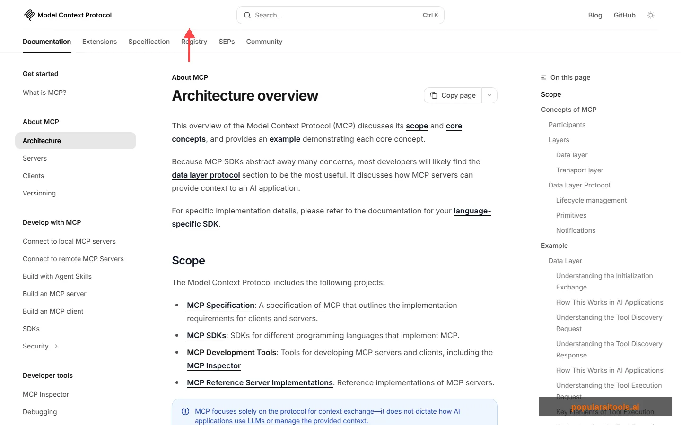Toggle dark mode with the sun icon
Image resolution: width=681 pixels, height=425 pixels.
point(651,15)
